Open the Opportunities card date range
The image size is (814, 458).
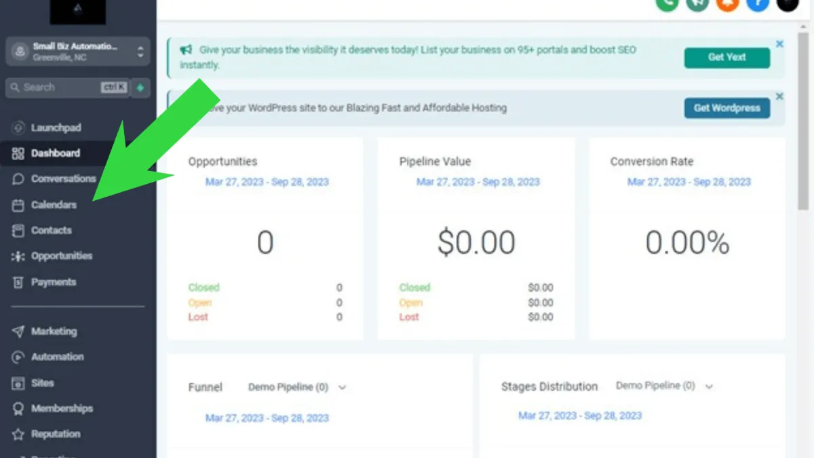tap(267, 182)
